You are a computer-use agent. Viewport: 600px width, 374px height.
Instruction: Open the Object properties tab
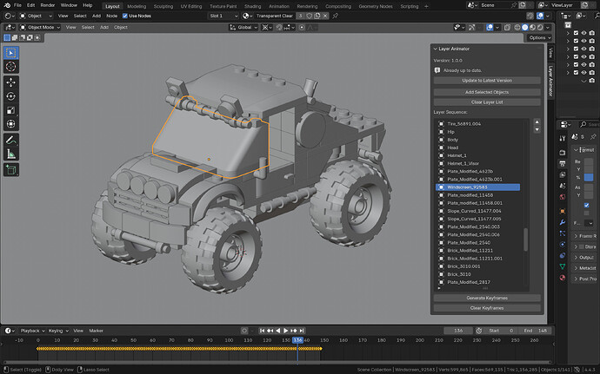click(562, 211)
